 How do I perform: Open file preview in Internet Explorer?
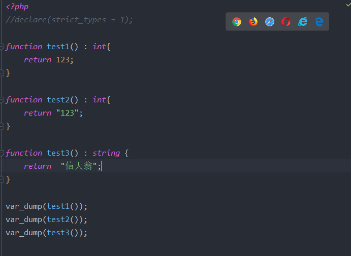(x=303, y=22)
